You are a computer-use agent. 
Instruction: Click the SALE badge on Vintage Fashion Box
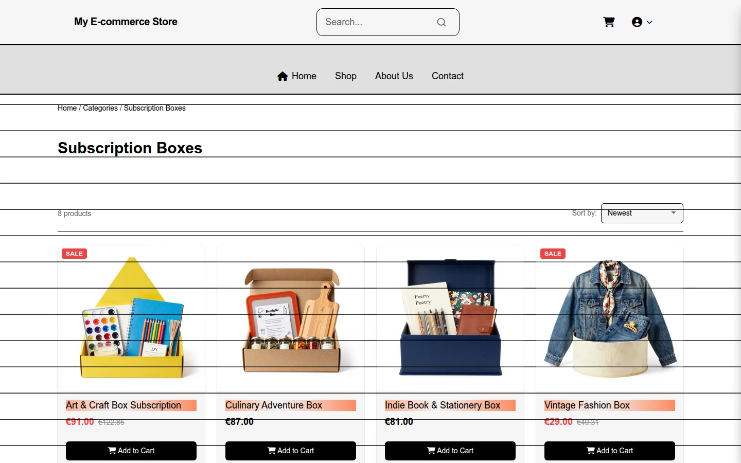click(553, 254)
